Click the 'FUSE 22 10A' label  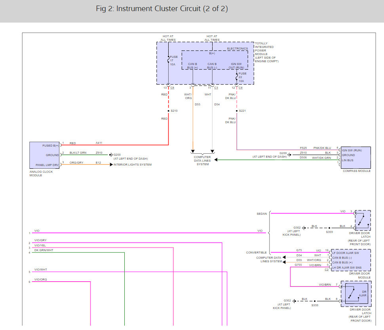pos(242,77)
